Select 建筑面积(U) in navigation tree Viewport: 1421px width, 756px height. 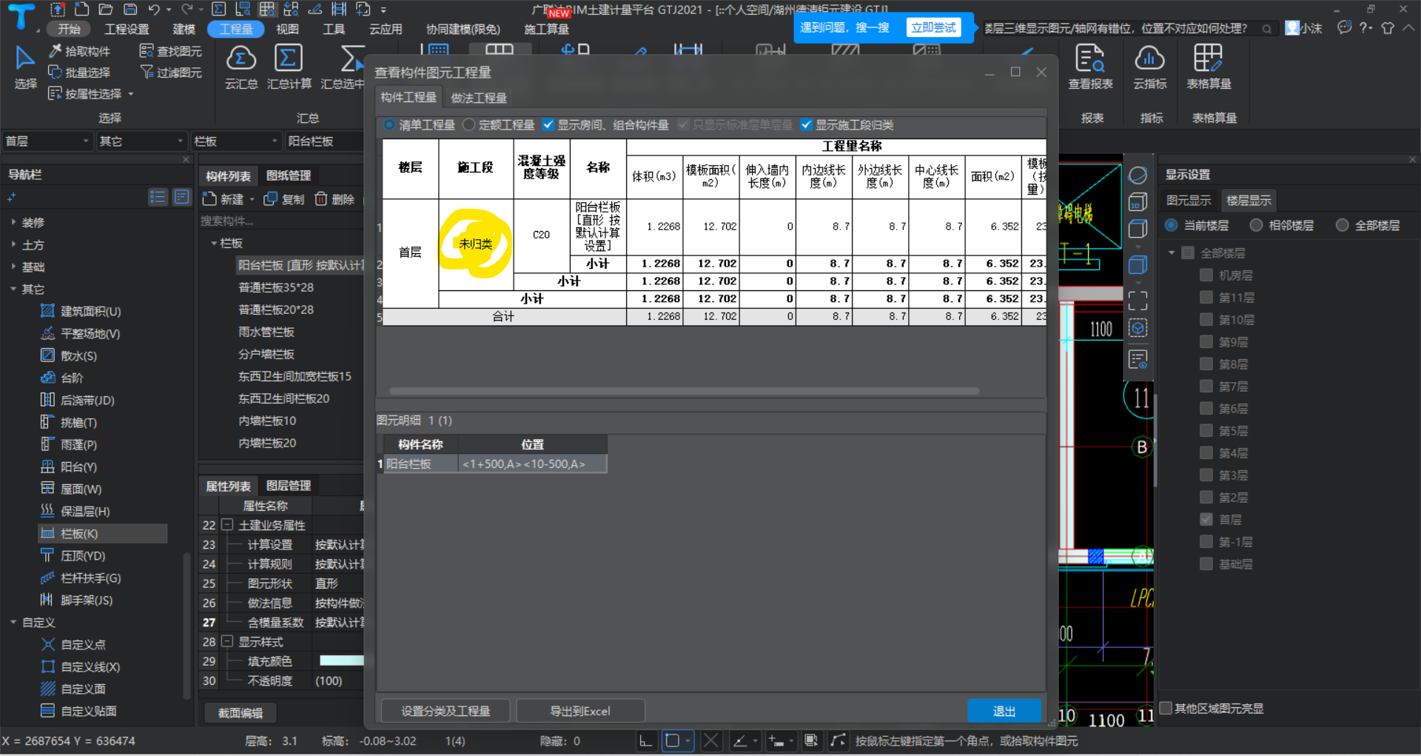(80, 311)
